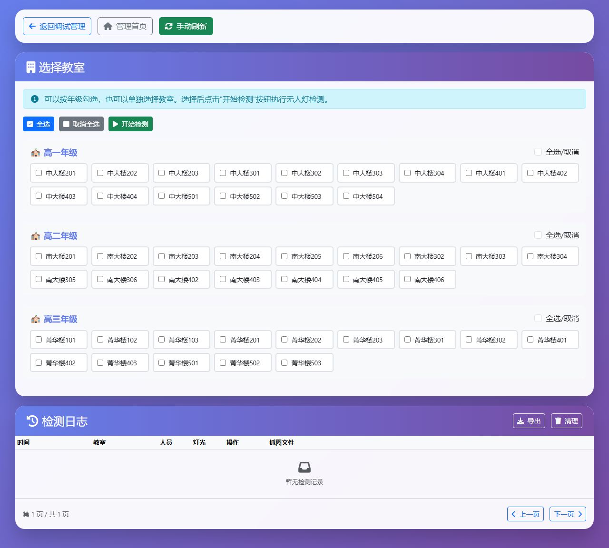Click the home icon for 管理首页
The image size is (609, 548).
pyautogui.click(x=108, y=26)
